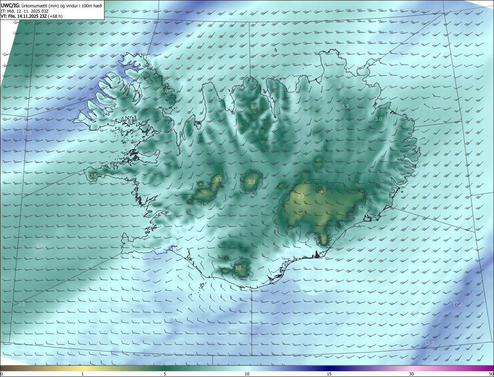Click the 9.6 value in the southeast ocean
494x377 pixels.
415,313
